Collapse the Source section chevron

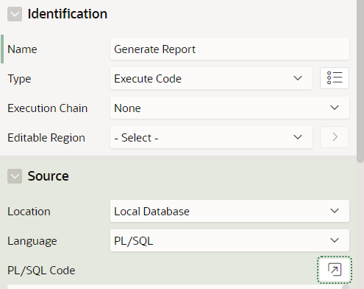point(15,176)
